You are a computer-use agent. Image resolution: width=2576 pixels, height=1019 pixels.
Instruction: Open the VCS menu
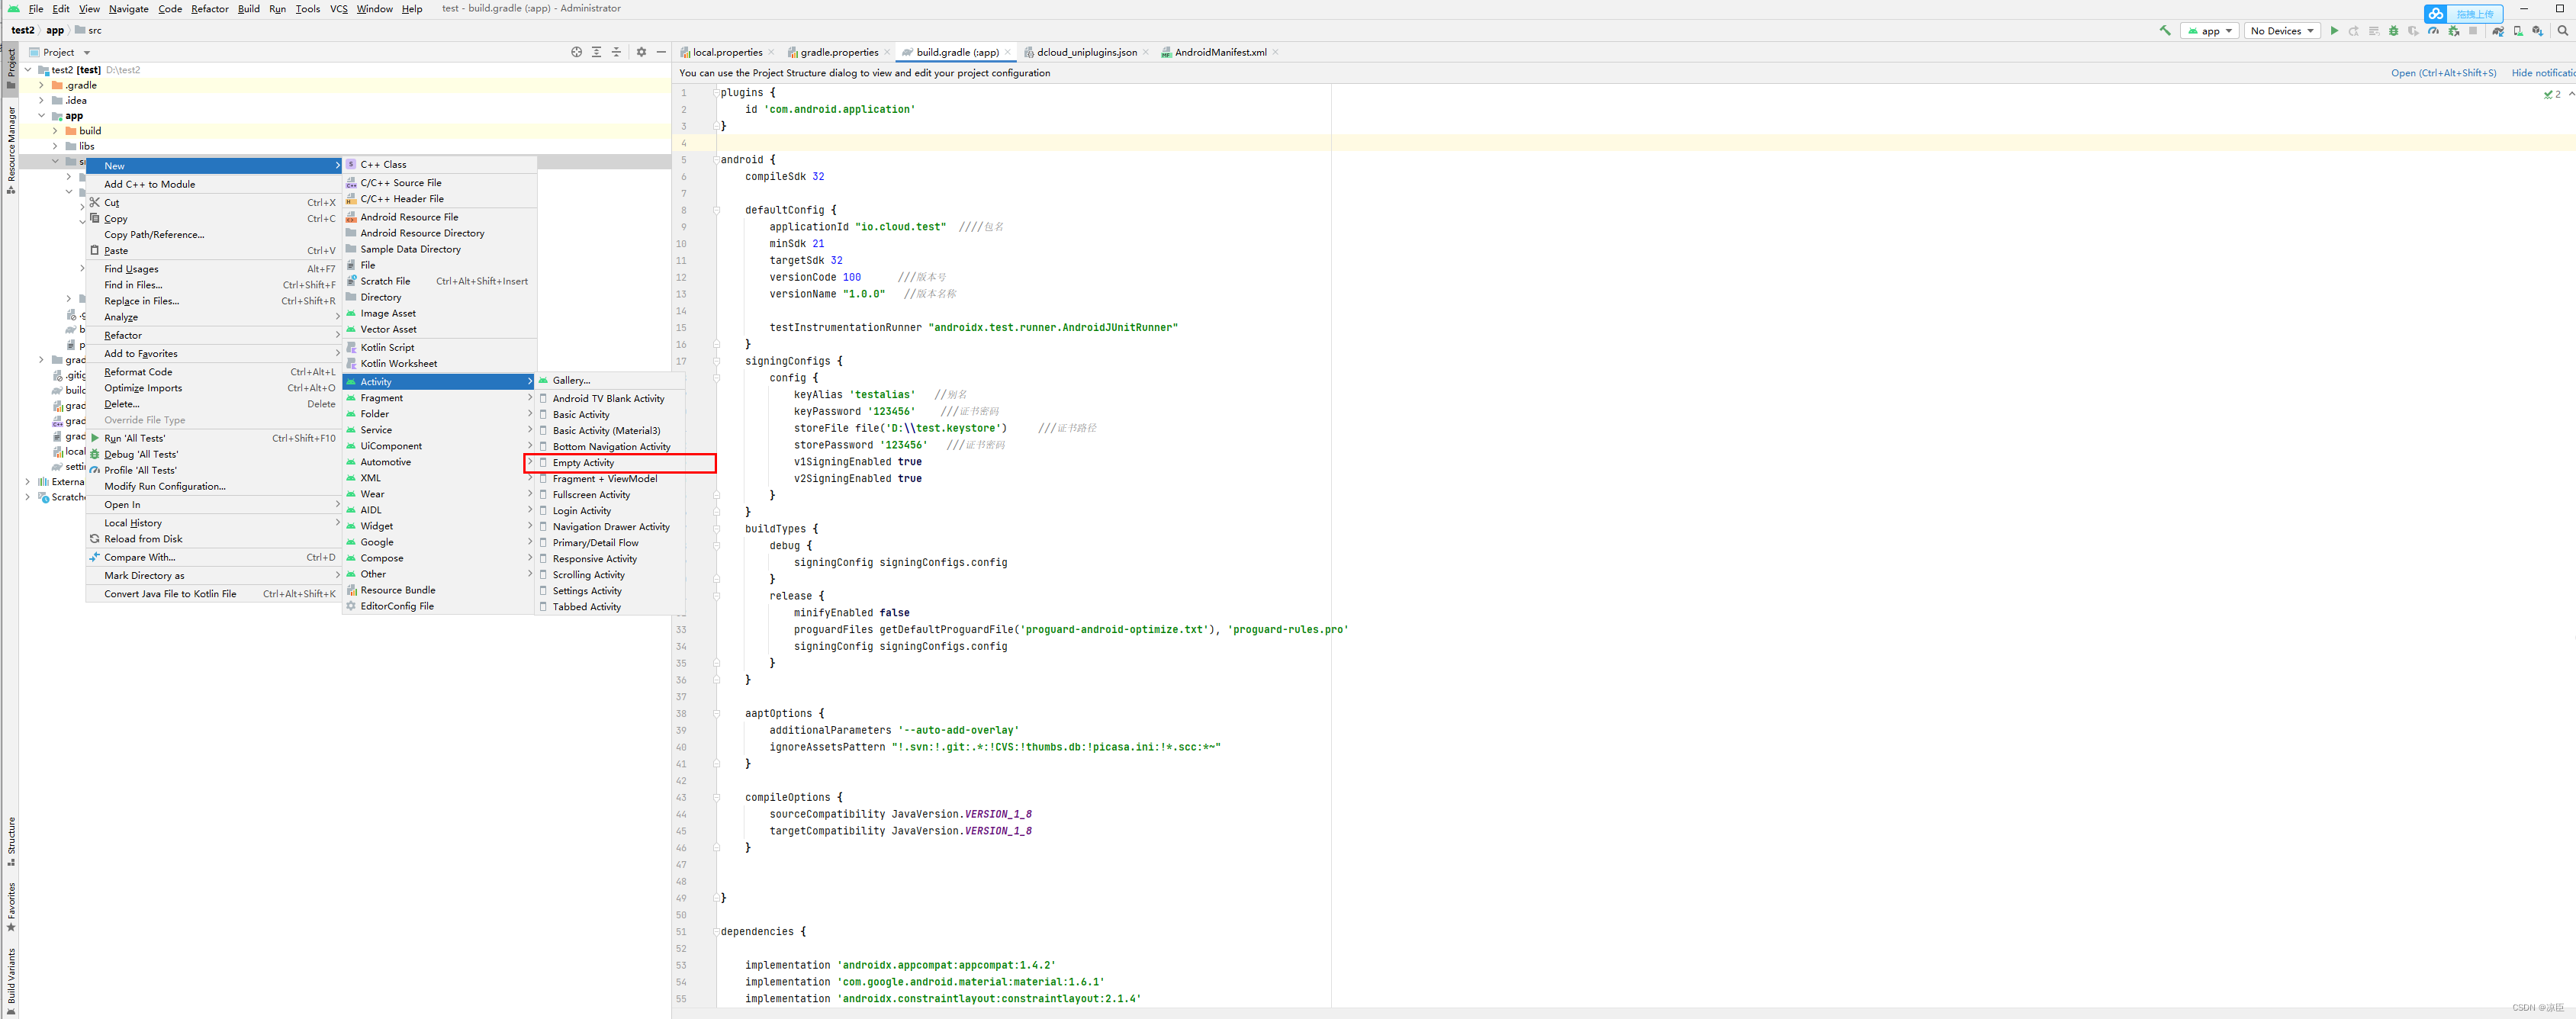(x=339, y=9)
